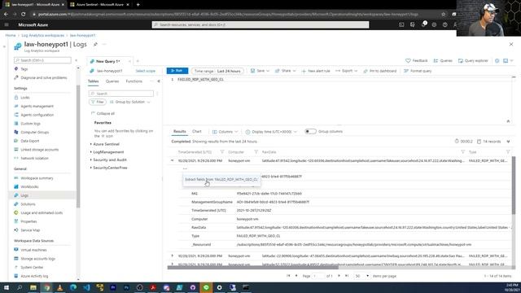Open the Columns dropdown
The image size is (521, 293).
click(225, 132)
